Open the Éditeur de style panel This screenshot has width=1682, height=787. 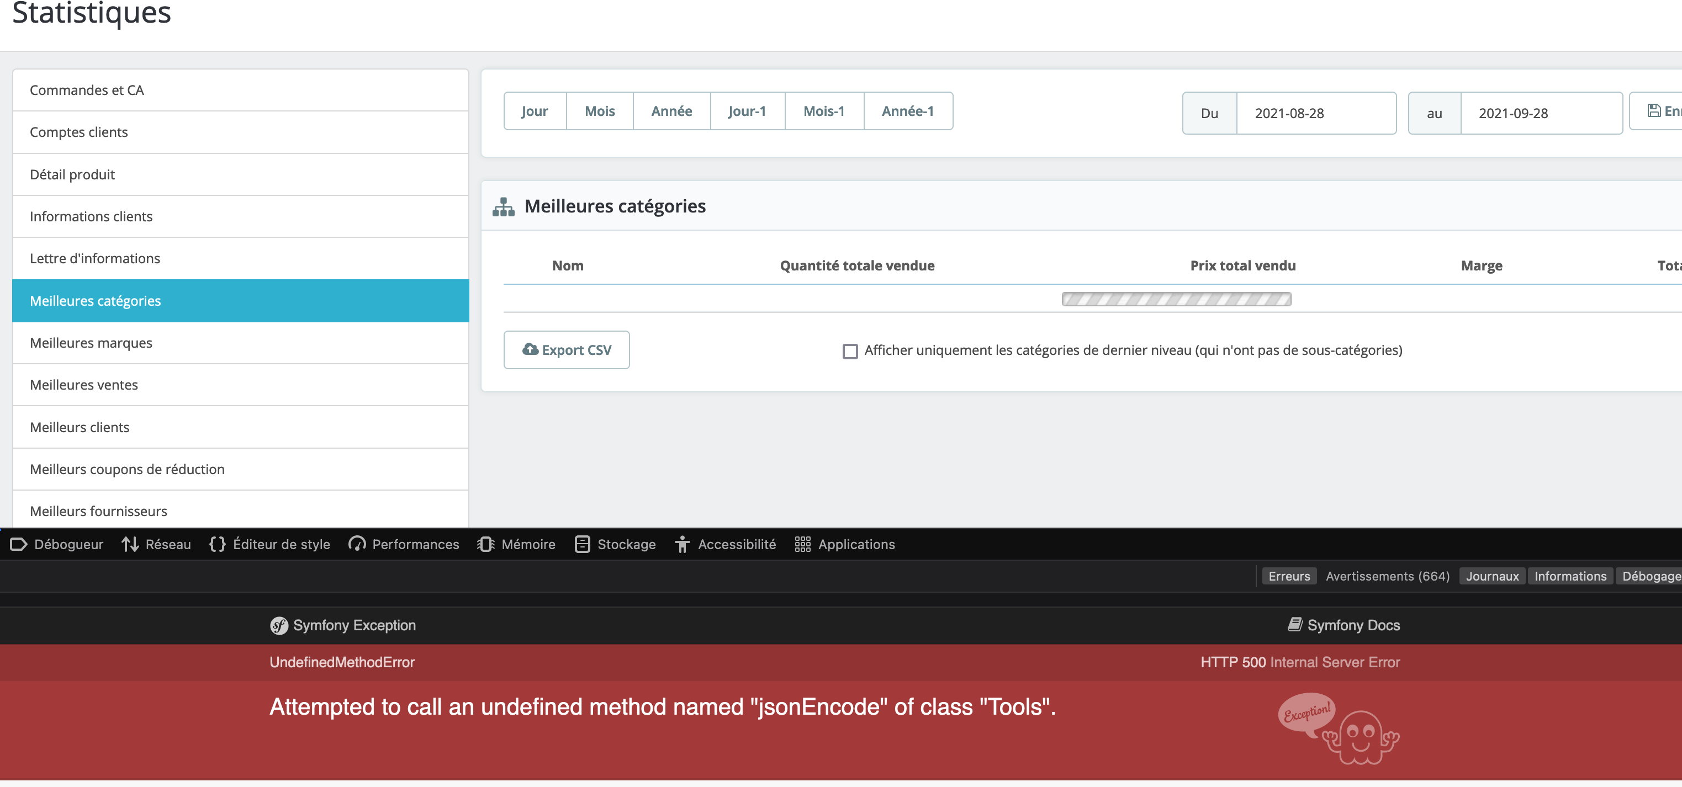point(269,544)
